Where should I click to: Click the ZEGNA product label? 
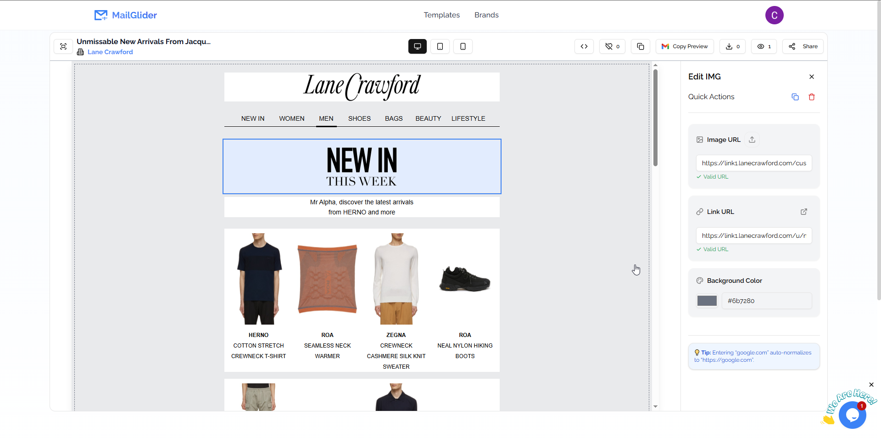coord(396,335)
